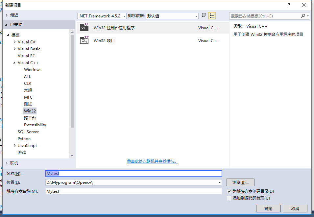Viewport: 314px width, 217px height.
Task: Select the MFC category
Action: click(x=28, y=97)
